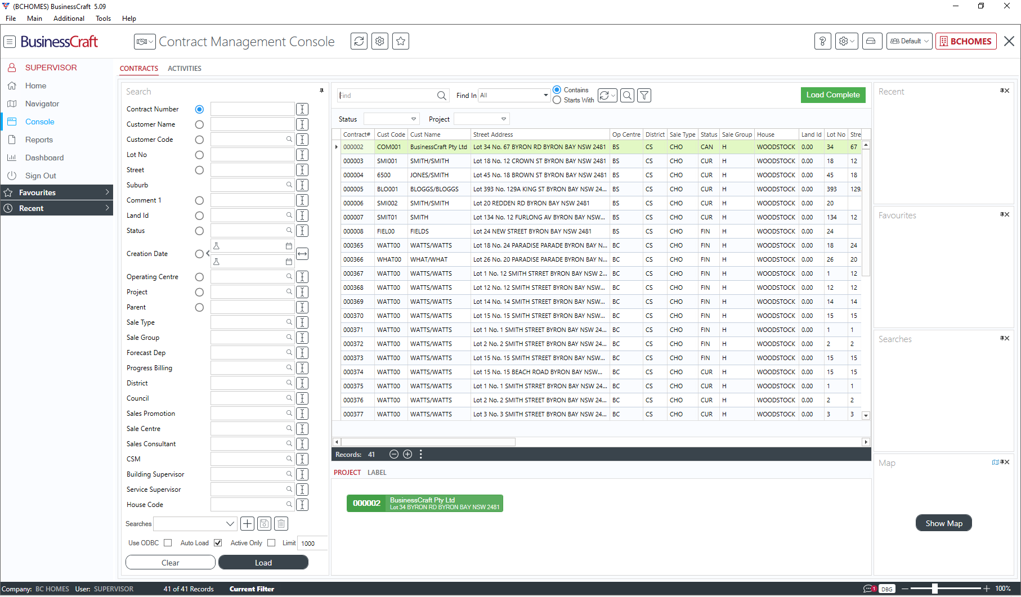Click the text cursor icon beside Contract Number

[x=302, y=109]
